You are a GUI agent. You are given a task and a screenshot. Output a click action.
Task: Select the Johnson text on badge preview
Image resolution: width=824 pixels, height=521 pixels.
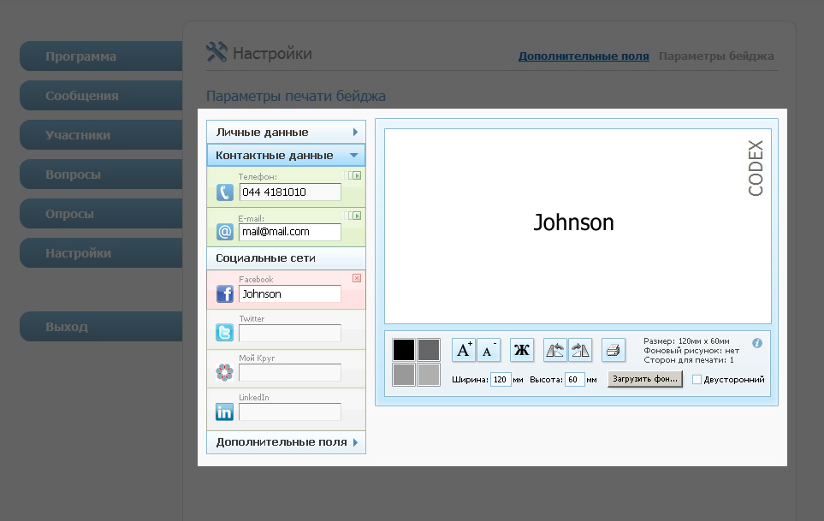(573, 222)
